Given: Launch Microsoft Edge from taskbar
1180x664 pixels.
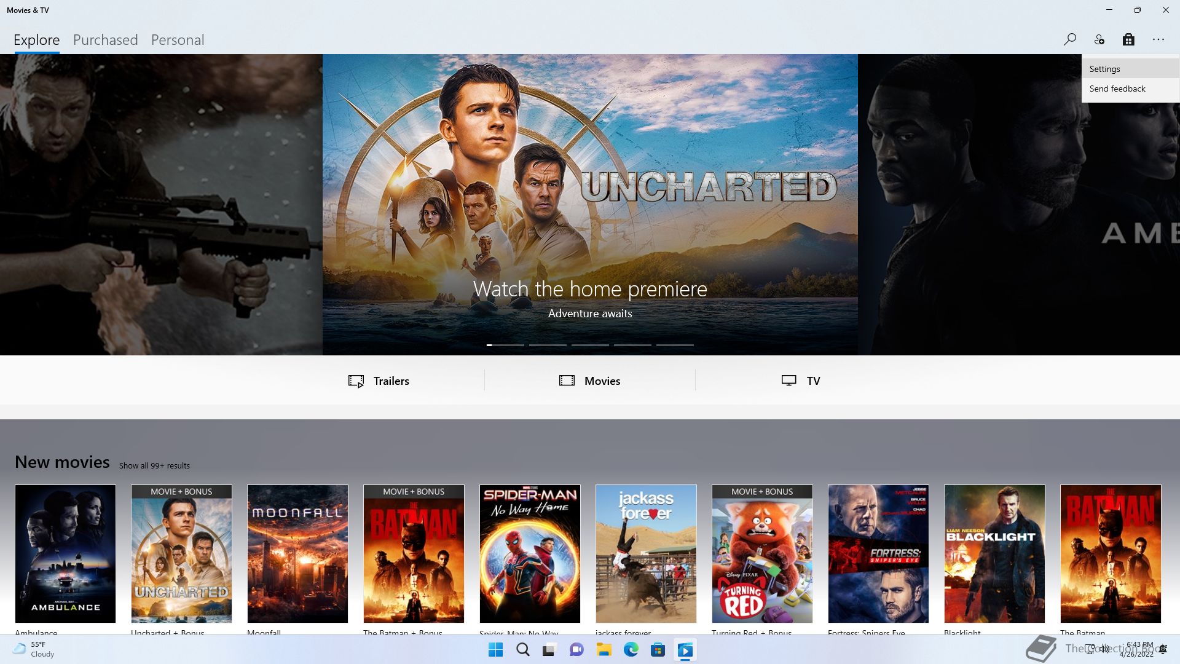Looking at the screenshot, I should coord(631,650).
